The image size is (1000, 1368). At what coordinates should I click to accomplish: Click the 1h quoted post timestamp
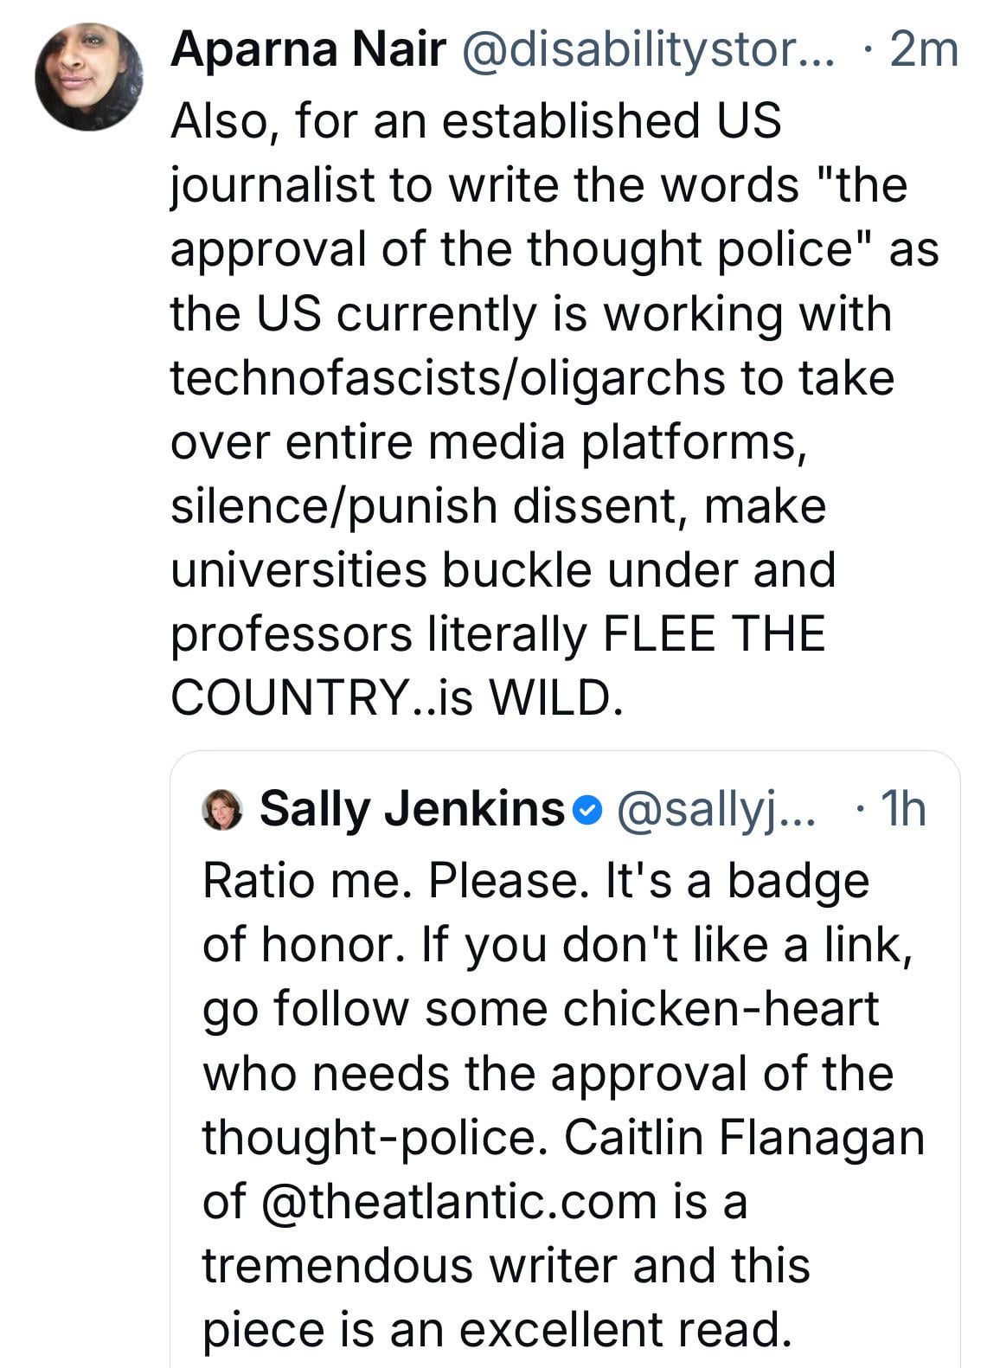coord(901,809)
